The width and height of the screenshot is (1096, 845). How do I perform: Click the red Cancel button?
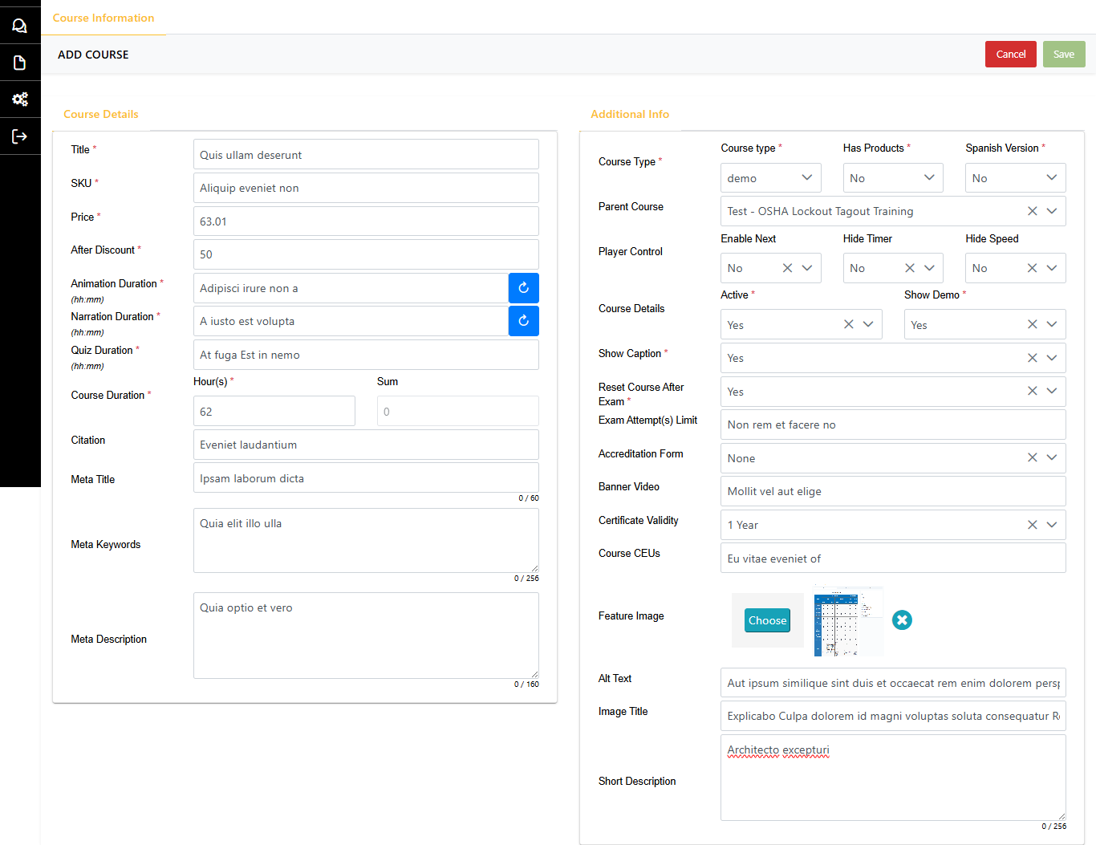pos(1010,55)
